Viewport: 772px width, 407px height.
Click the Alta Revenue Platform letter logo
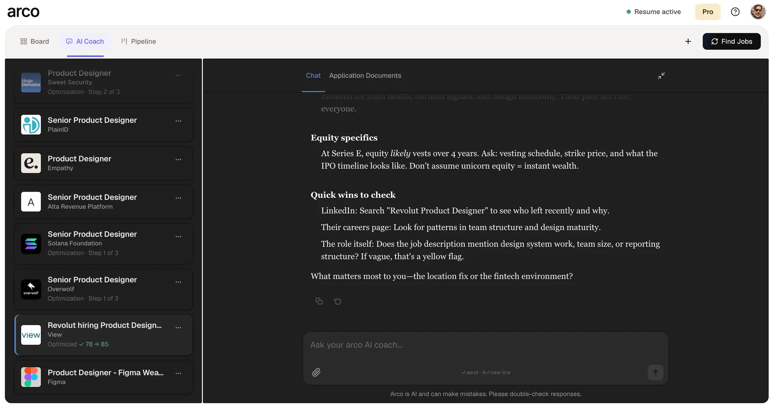click(31, 202)
